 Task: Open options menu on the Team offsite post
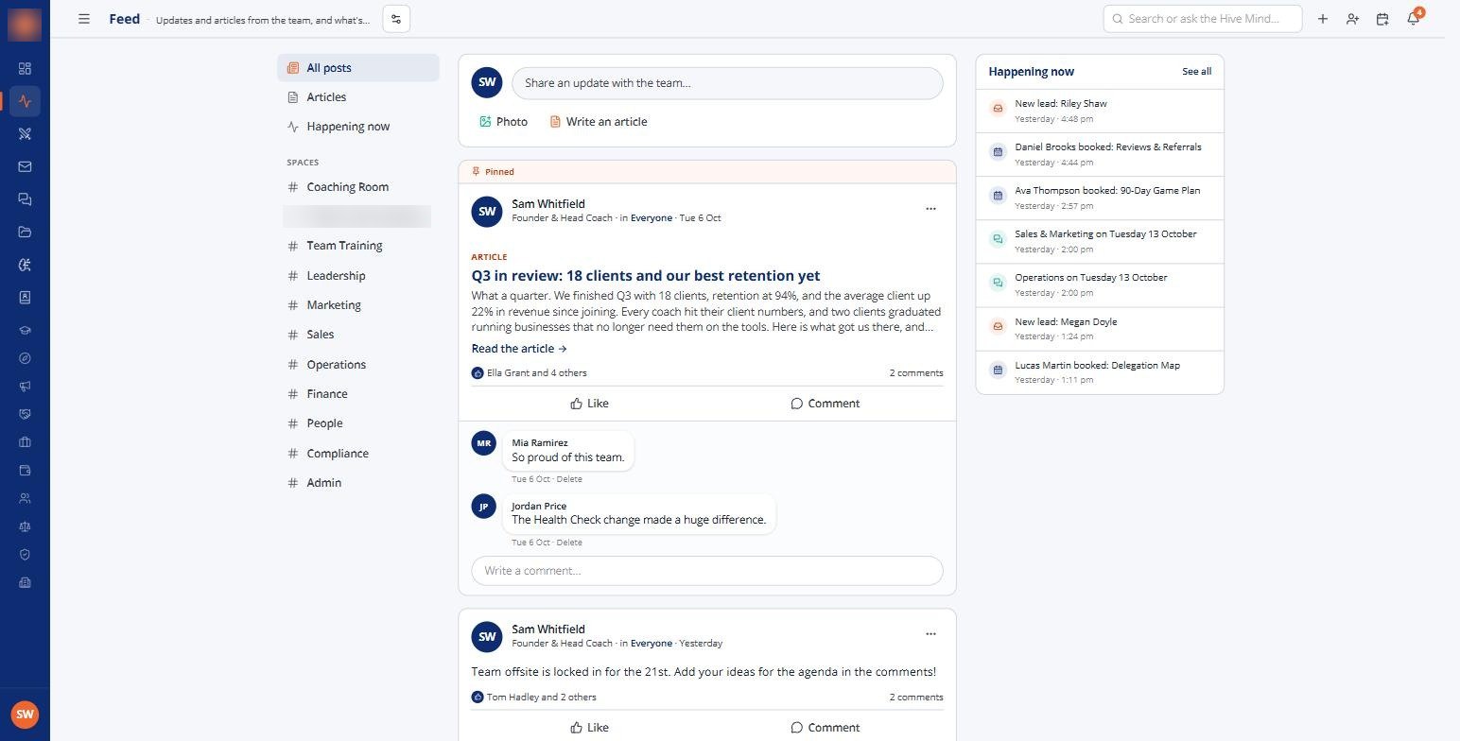tap(930, 634)
